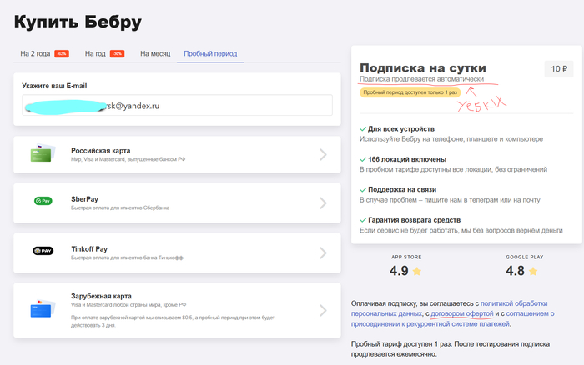584x365 pixels.
Task: Select the На месяц tab
Action: [155, 54]
